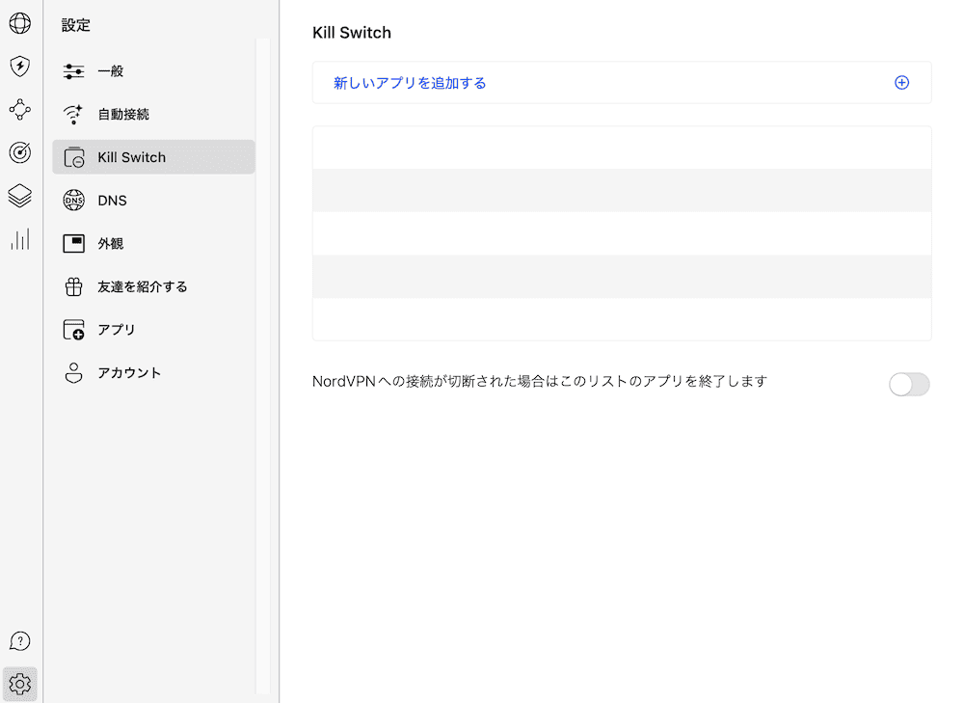Viewport: 964px width, 703px height.
Task: Click the settings gear icon
Action: tap(19, 684)
